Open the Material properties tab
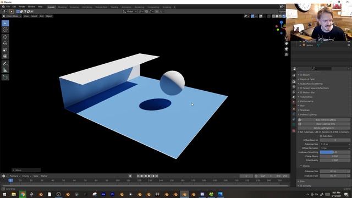This screenshot has width=352, height=198. 294,131
